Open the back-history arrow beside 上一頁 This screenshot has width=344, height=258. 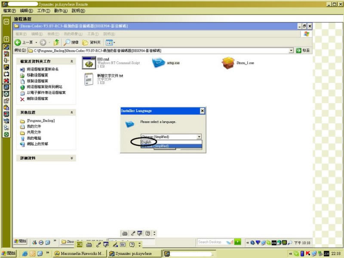[36, 42]
